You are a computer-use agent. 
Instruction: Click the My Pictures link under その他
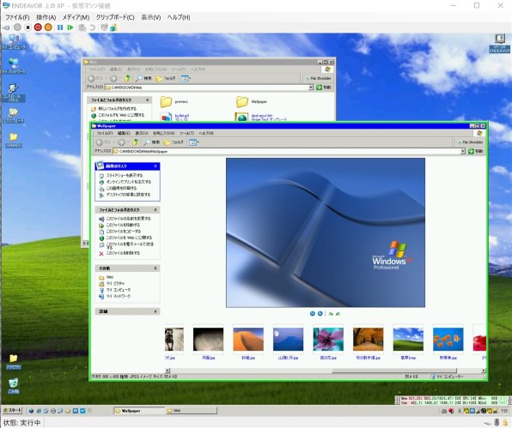coord(115,284)
